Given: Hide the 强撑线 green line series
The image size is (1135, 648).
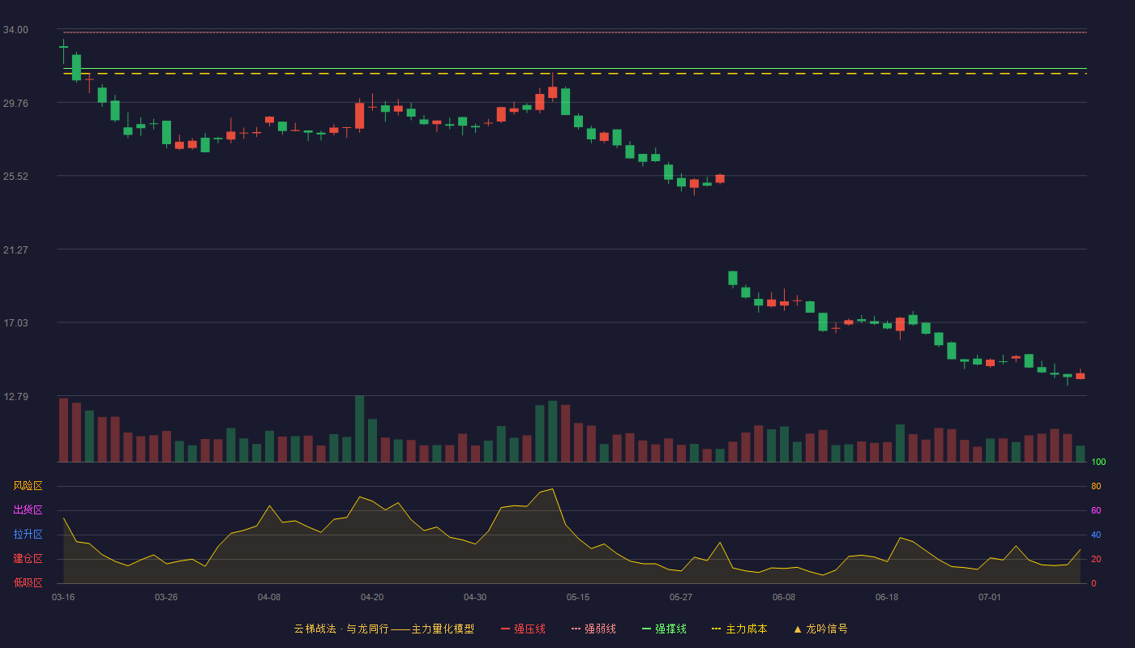Looking at the screenshot, I should pos(664,629).
